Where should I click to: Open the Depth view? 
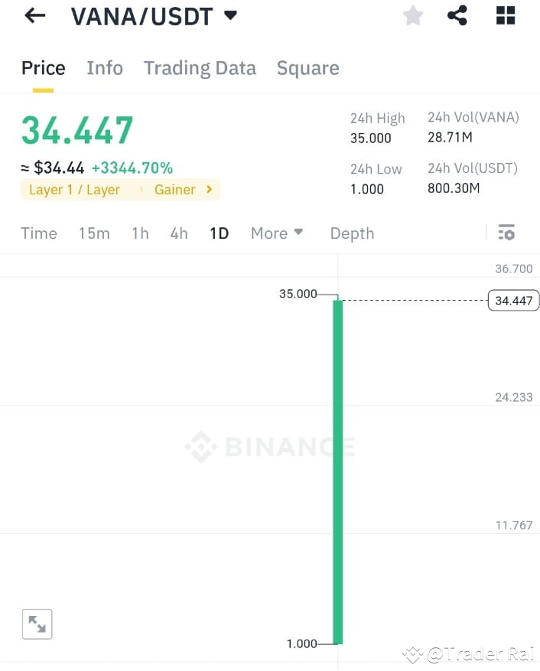[x=352, y=233]
